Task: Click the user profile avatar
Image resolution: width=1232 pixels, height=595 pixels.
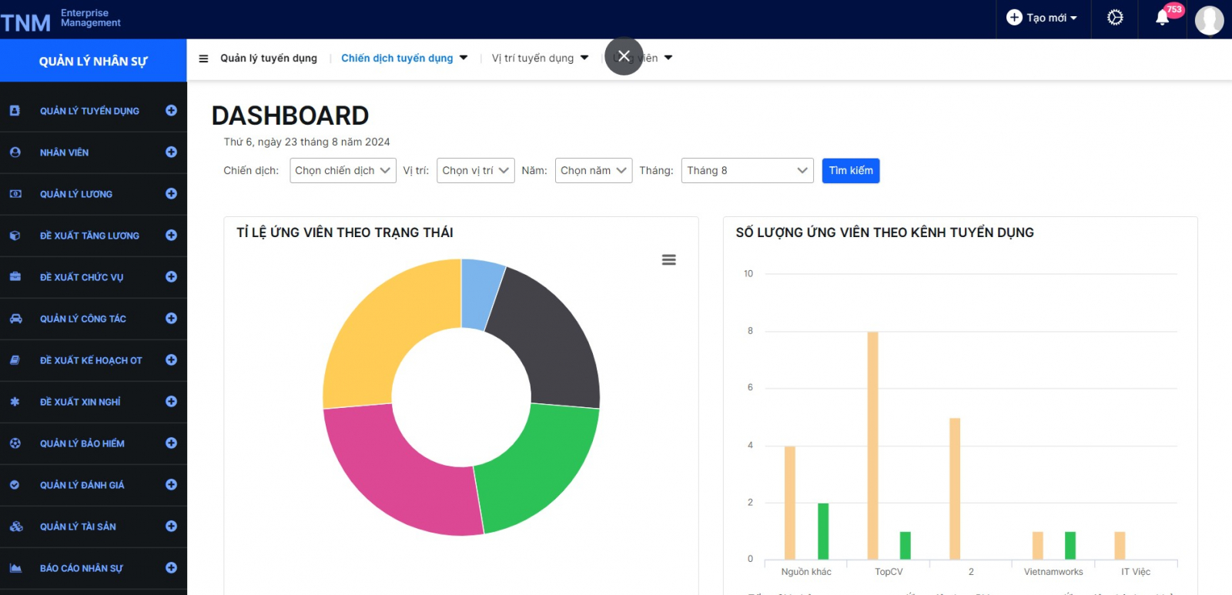Action: (1209, 19)
